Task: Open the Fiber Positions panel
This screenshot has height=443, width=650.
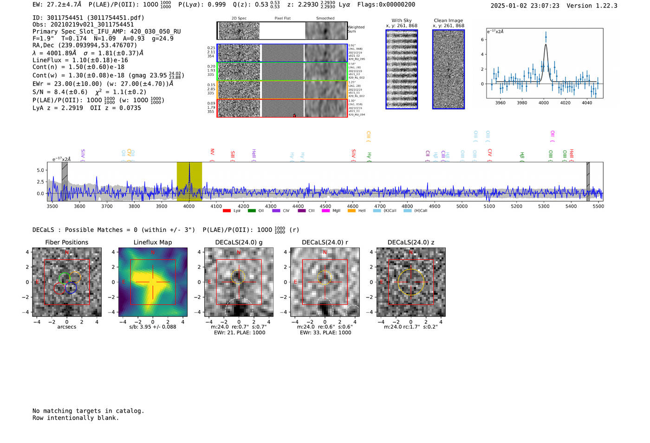Action: pos(67,282)
